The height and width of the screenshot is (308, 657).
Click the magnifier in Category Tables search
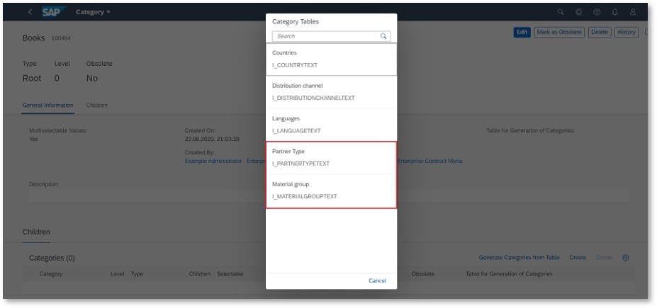pos(383,36)
